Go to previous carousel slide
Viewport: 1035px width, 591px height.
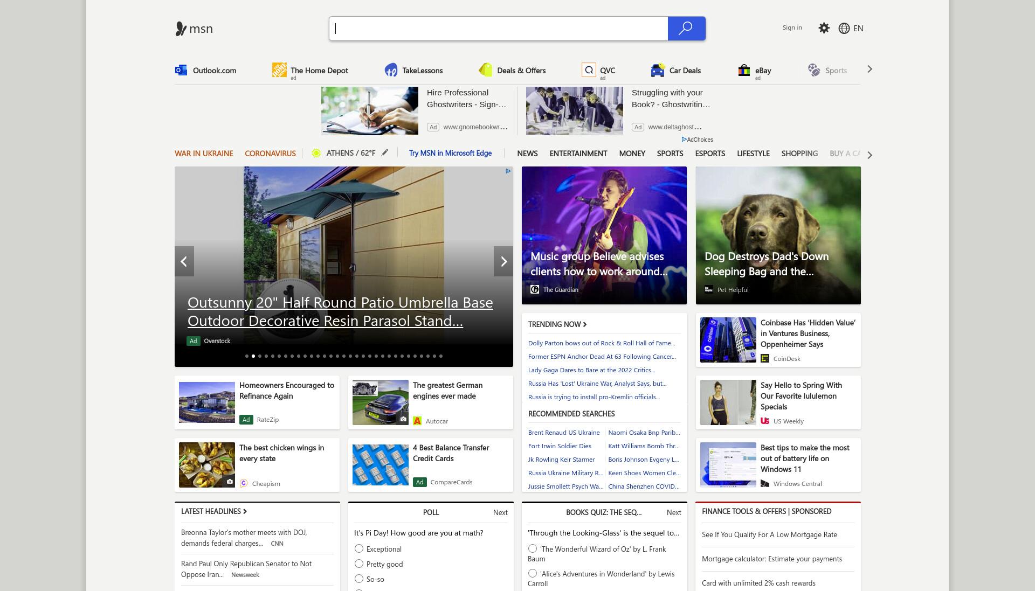pos(184,261)
